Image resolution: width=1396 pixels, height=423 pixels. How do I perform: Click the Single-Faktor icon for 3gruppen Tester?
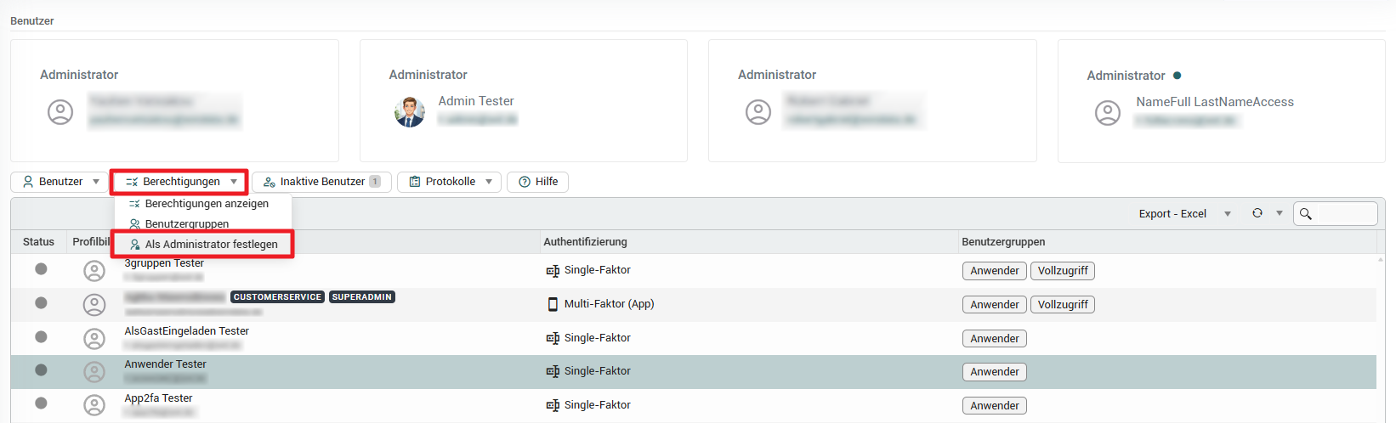point(553,271)
